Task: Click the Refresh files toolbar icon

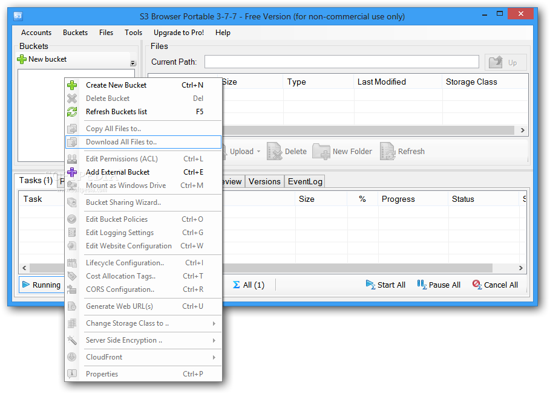Action: pyautogui.click(x=388, y=151)
